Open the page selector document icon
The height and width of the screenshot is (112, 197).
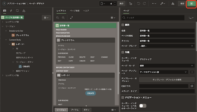(x=103, y=4)
